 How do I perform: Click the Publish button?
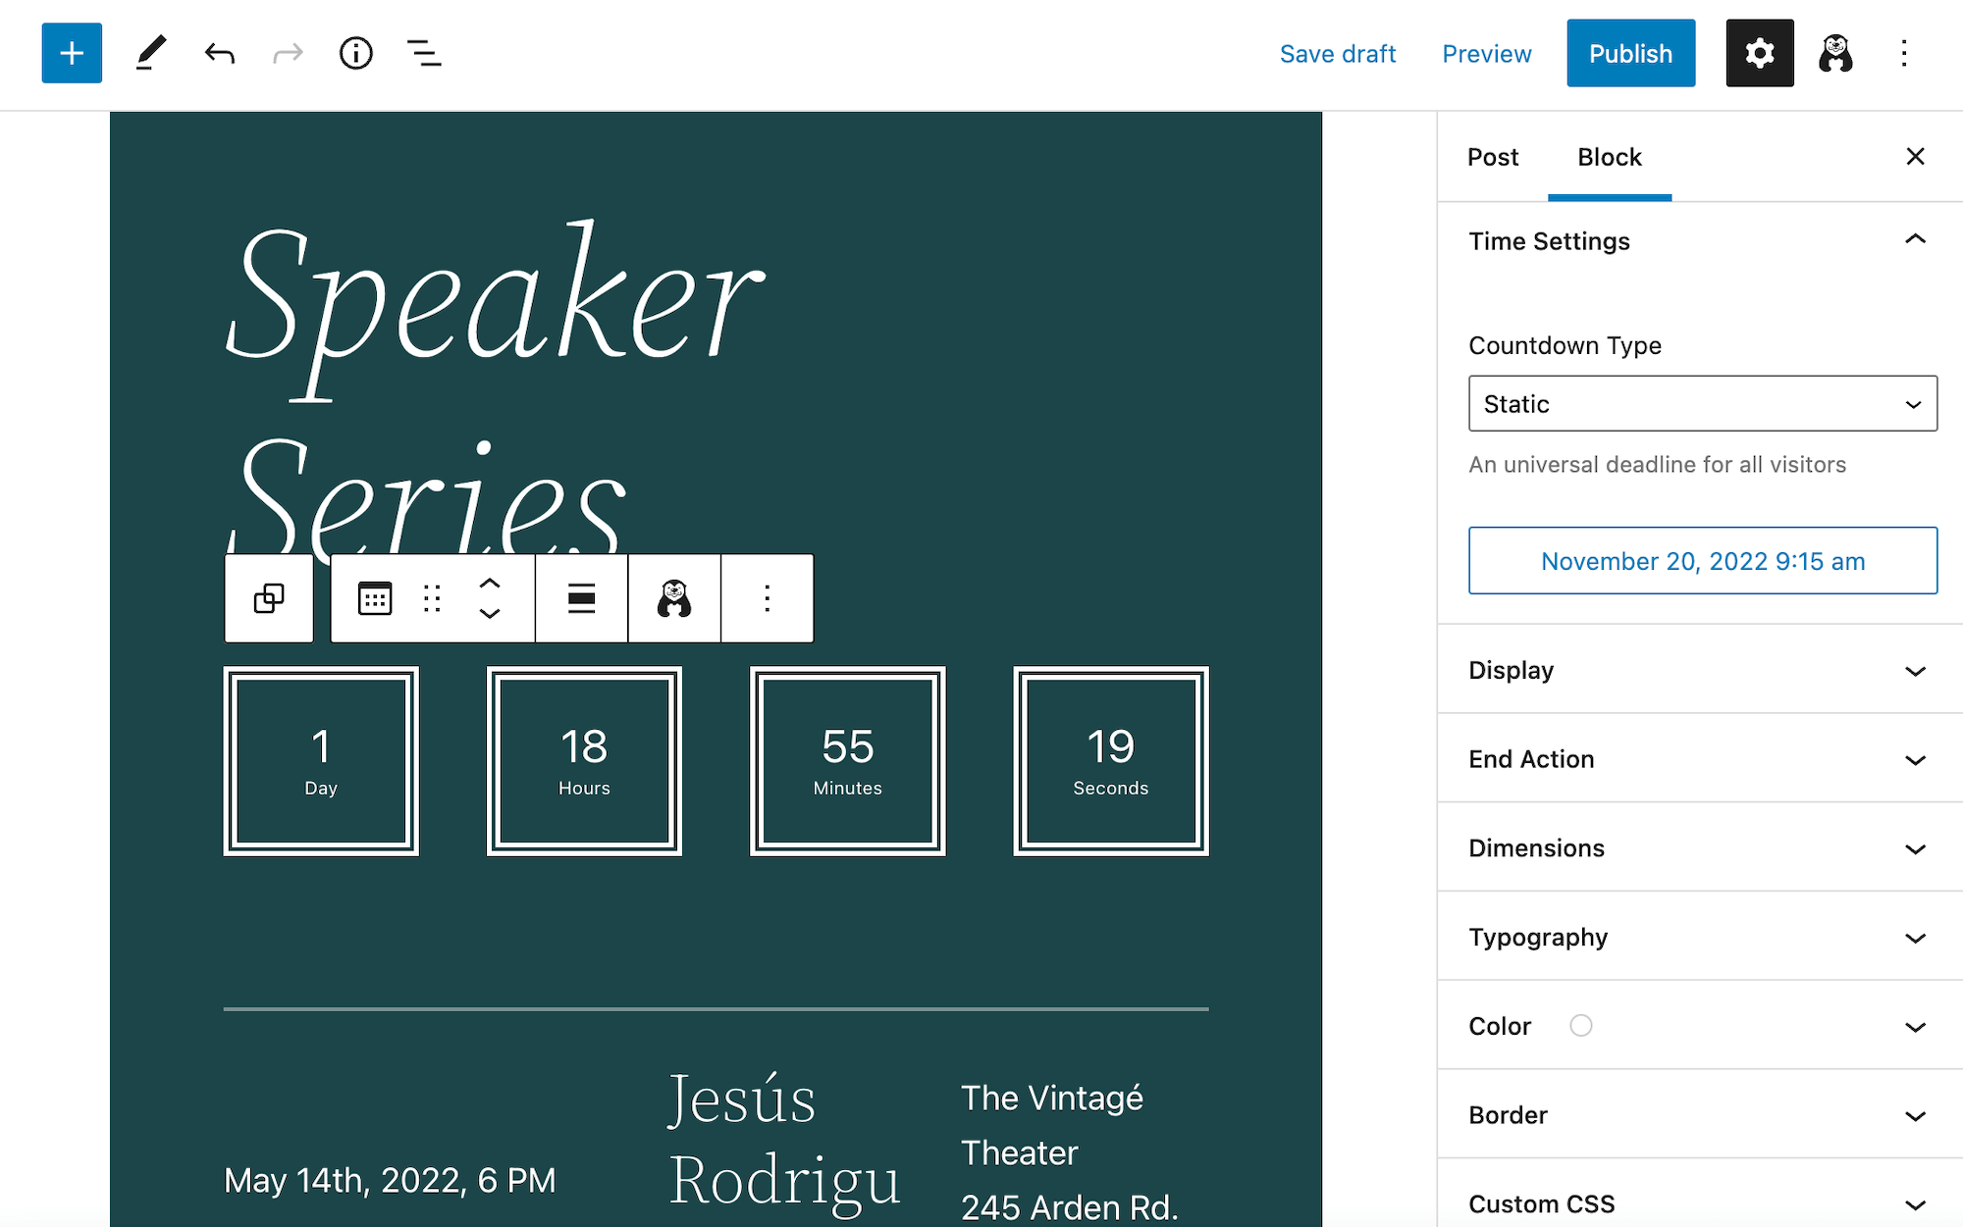coord(1629,52)
